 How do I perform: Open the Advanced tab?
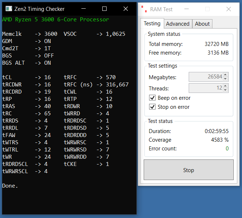point(178,24)
